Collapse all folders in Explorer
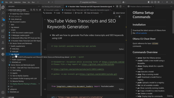Viewport: 174px width, 98px height. (40, 10)
